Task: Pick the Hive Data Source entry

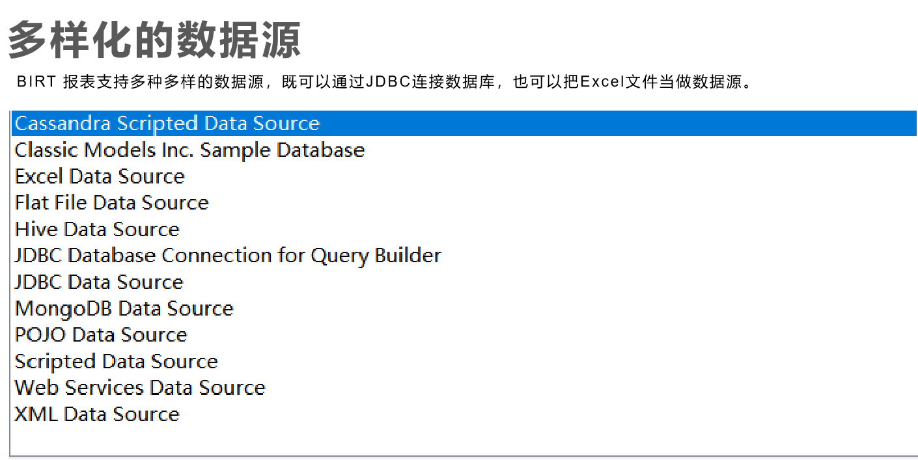Action: tap(96, 229)
